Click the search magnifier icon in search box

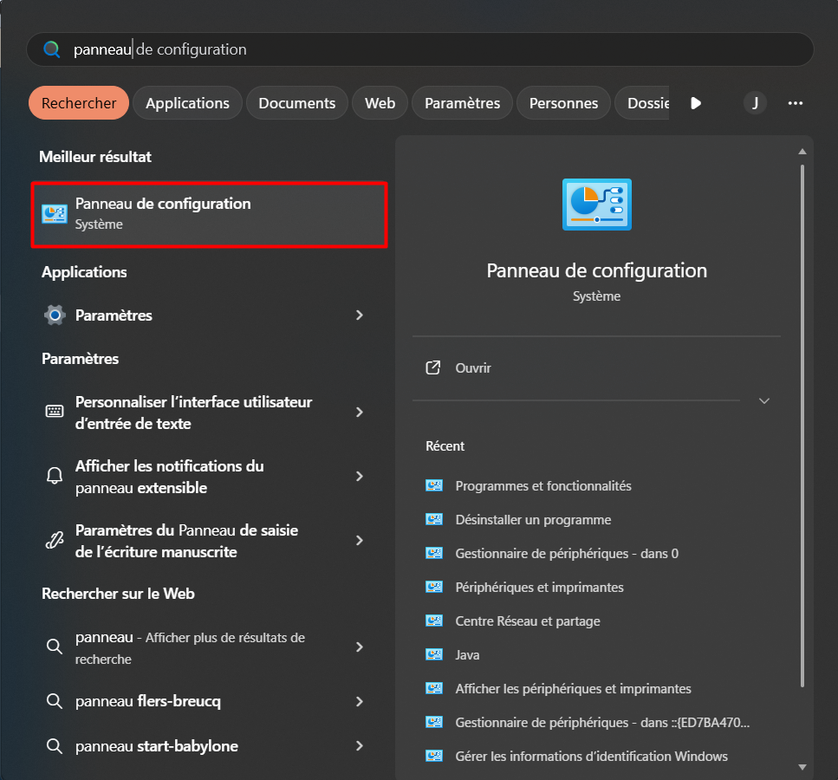52,49
